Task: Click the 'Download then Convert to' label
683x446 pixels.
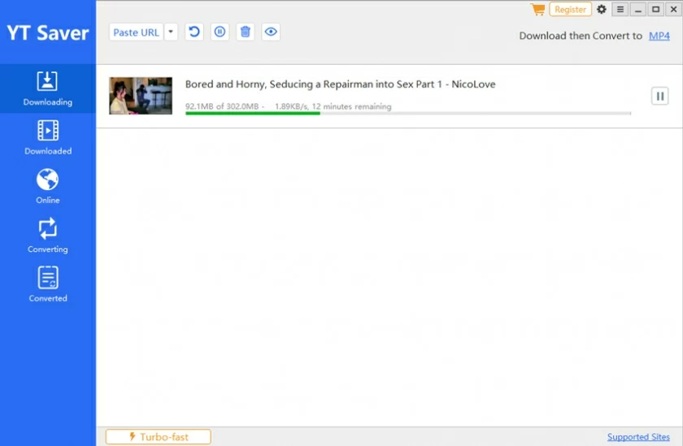Action: pyautogui.click(x=581, y=36)
